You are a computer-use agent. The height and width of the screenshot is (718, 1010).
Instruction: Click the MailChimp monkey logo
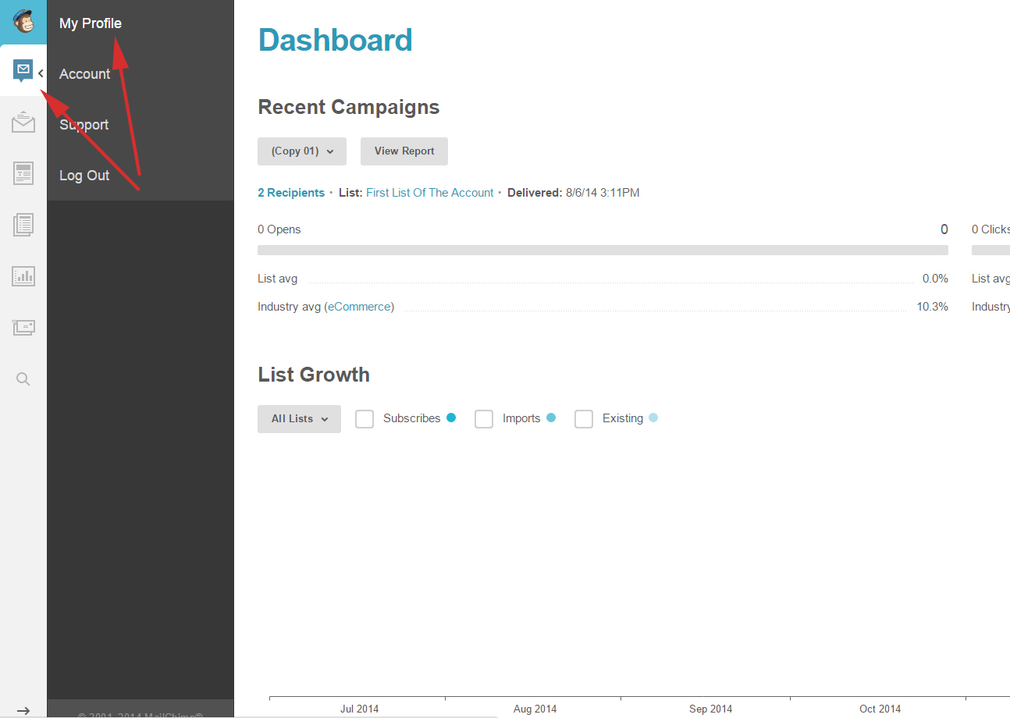coord(23,21)
